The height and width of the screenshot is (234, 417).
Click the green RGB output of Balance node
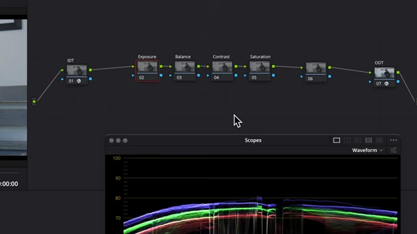coord(198,66)
